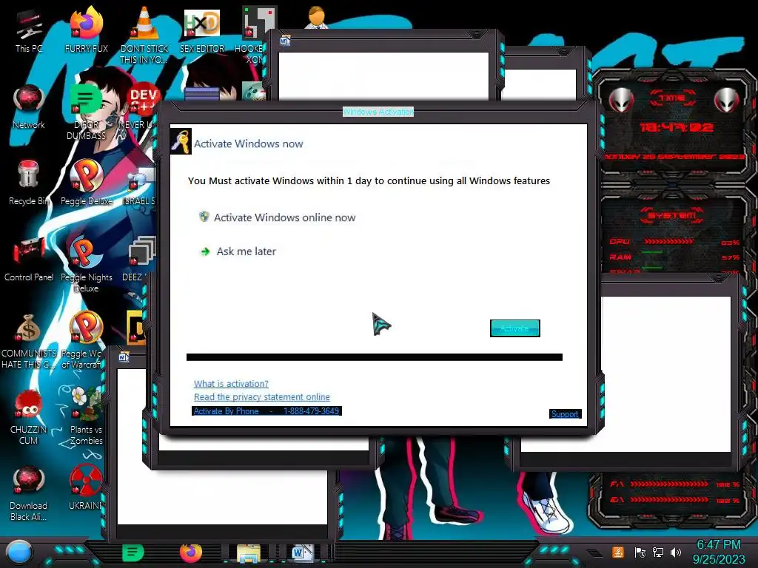758x568 pixels.
Task: Open Read the privacy statement online link
Action: 262,397
